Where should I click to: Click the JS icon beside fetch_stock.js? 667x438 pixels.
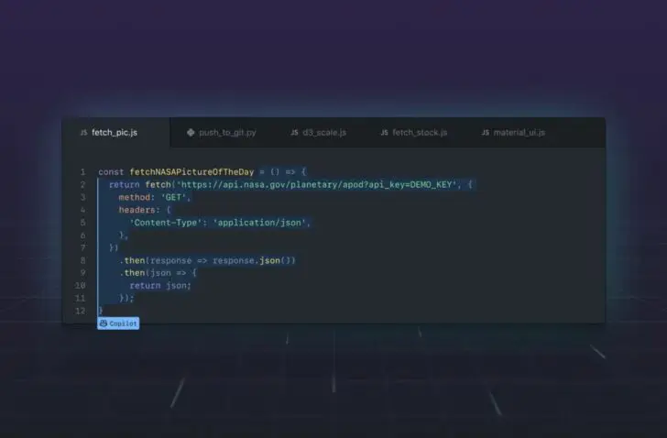(385, 133)
